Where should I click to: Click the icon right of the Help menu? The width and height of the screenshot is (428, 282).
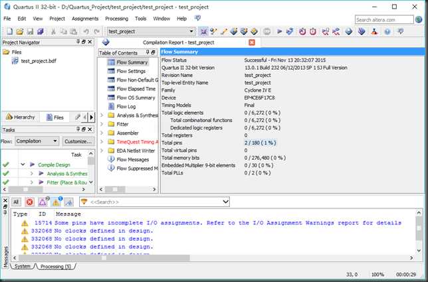click(x=197, y=19)
